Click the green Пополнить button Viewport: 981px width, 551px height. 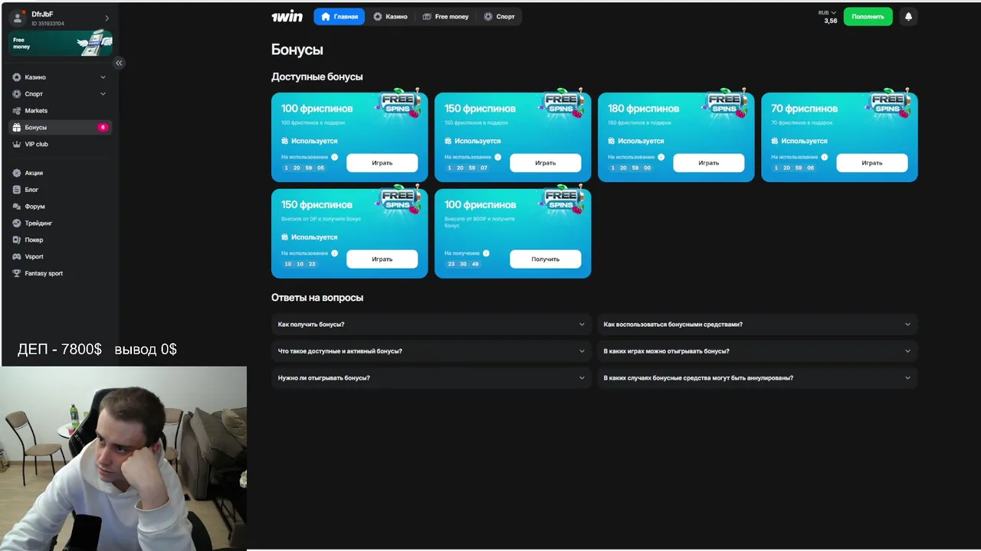(868, 16)
